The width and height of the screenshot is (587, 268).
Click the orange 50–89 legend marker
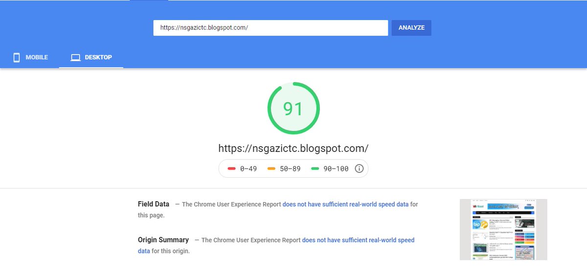tap(271, 169)
